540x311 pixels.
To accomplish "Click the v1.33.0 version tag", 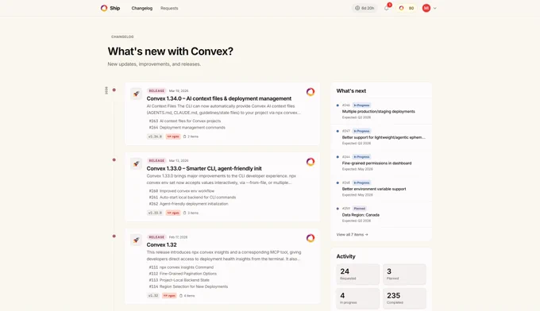I will [x=155, y=213].
